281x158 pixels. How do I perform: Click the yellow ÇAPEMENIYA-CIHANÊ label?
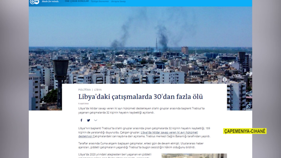(x=245, y=131)
